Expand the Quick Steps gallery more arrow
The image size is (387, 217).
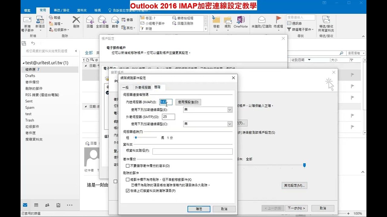pyautogui.click(x=206, y=29)
